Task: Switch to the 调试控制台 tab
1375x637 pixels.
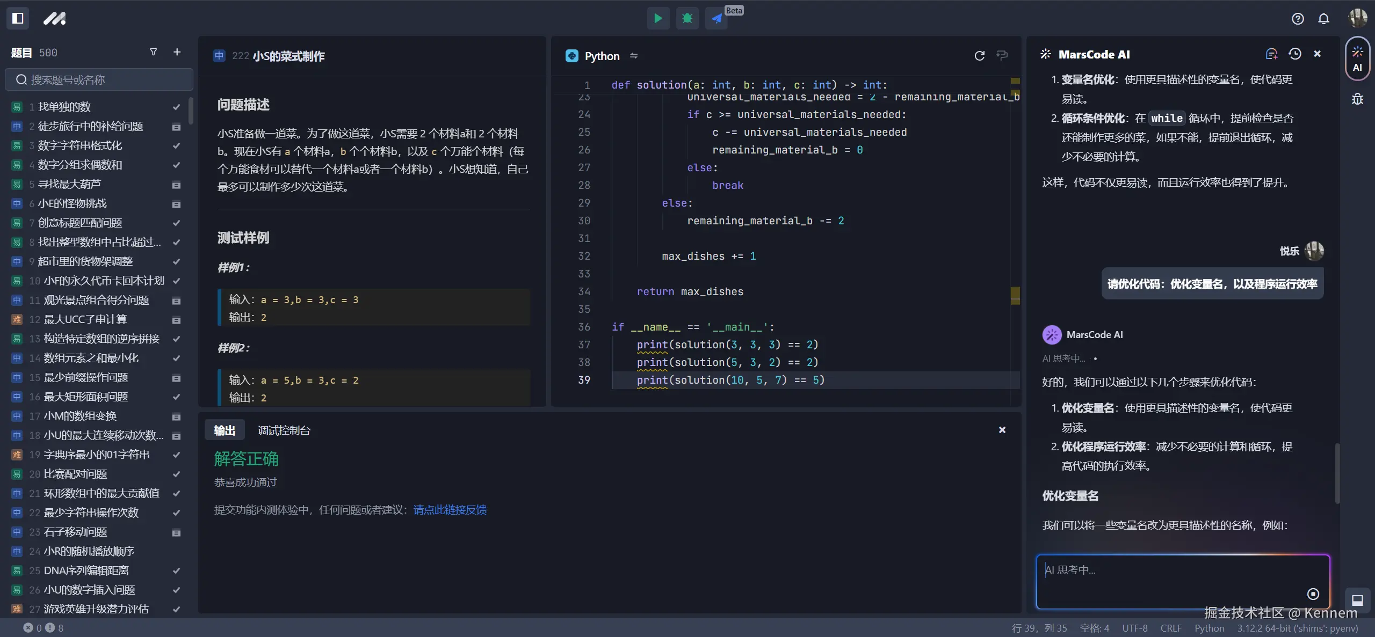Action: (x=284, y=430)
